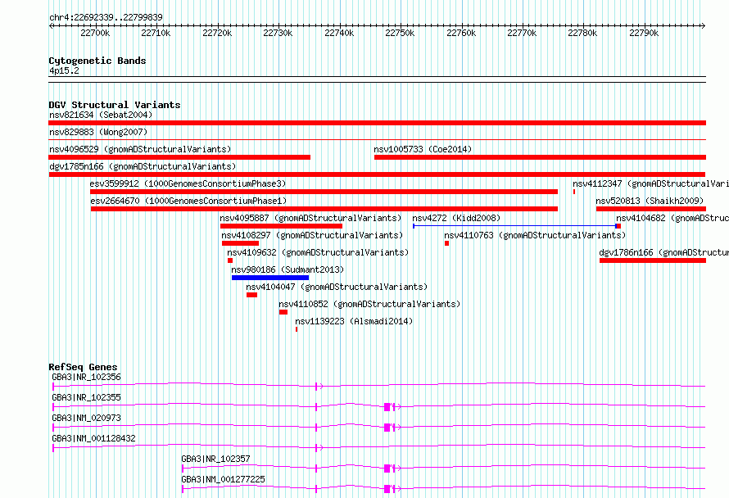Click the DGV Structural Variants track title
This screenshot has height=498, width=729.
tap(115, 105)
